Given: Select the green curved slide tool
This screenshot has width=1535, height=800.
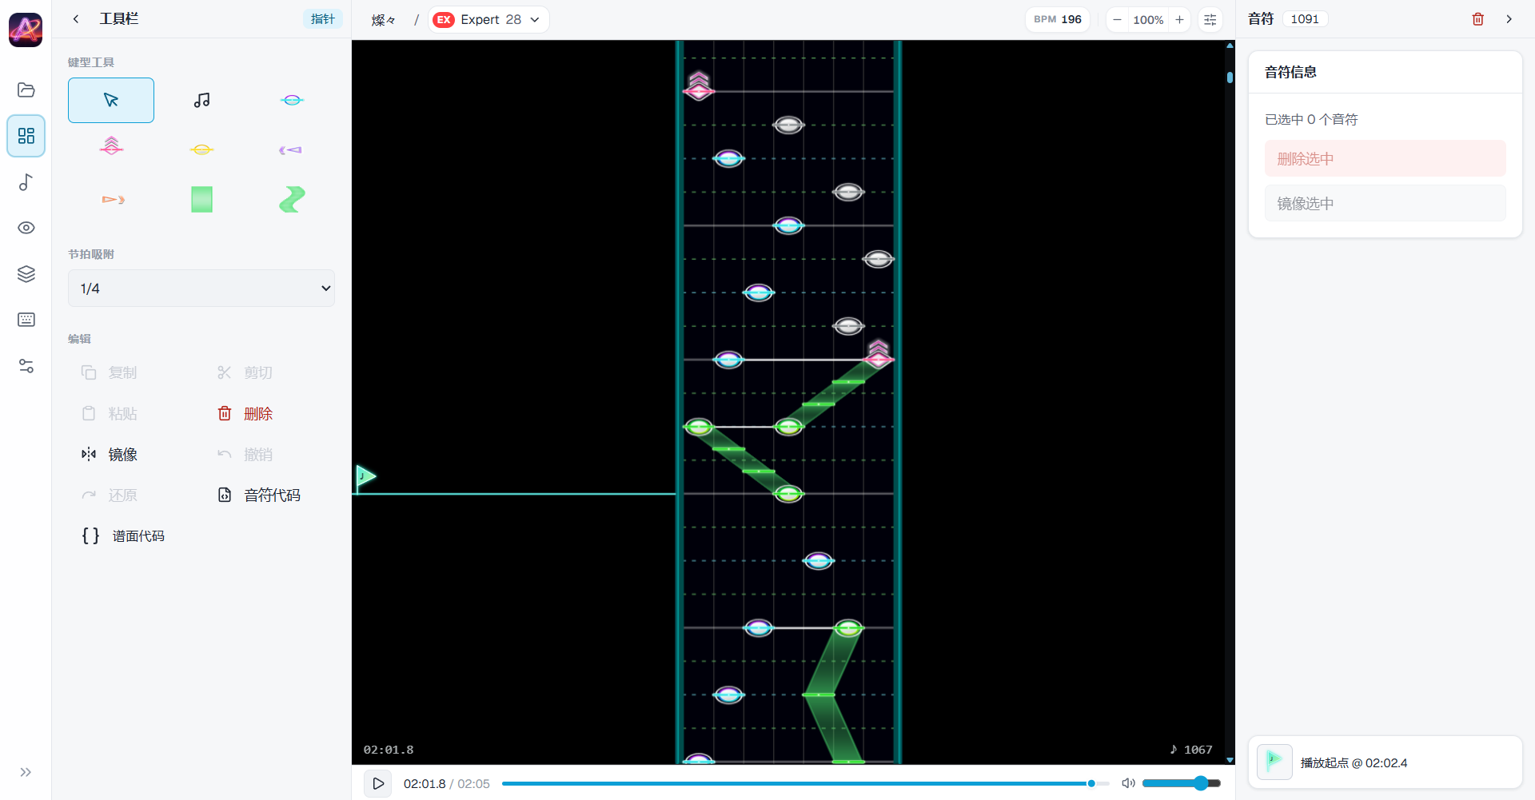Looking at the screenshot, I should point(292,199).
